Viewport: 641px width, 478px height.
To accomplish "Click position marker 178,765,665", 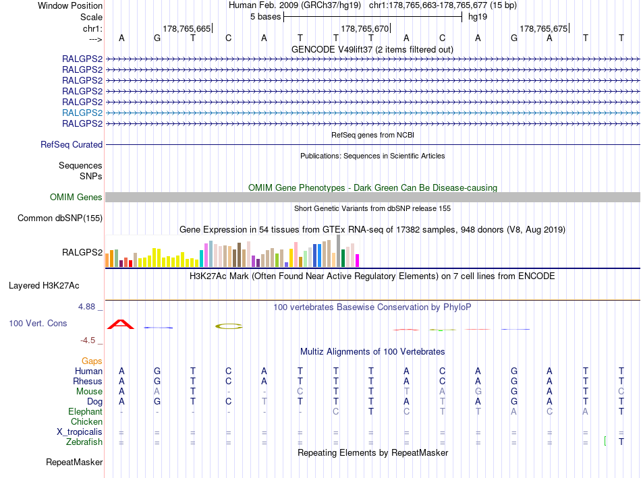I will 187,28.
